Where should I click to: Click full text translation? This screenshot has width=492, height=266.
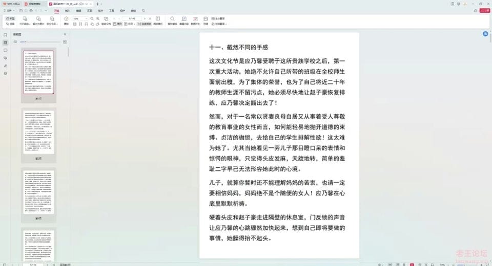point(218,18)
